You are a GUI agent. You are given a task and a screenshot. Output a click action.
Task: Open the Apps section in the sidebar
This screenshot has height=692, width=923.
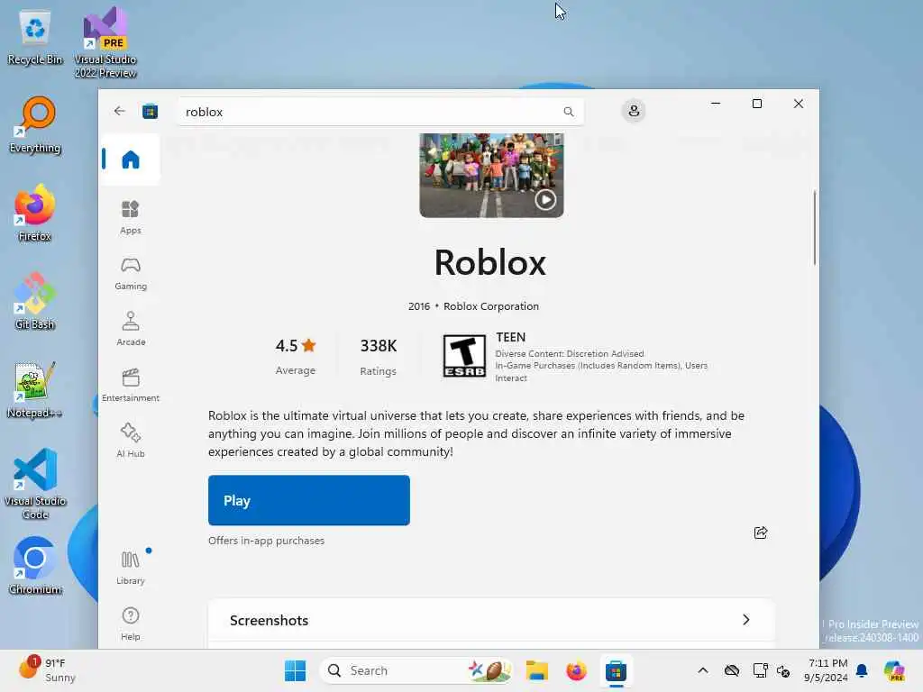coord(130,217)
